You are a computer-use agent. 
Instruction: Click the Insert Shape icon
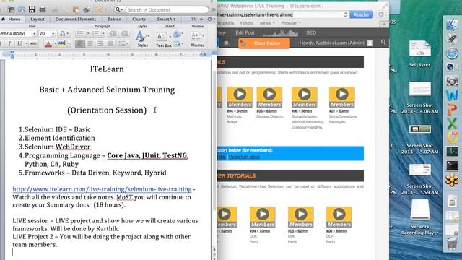[x=177, y=34]
